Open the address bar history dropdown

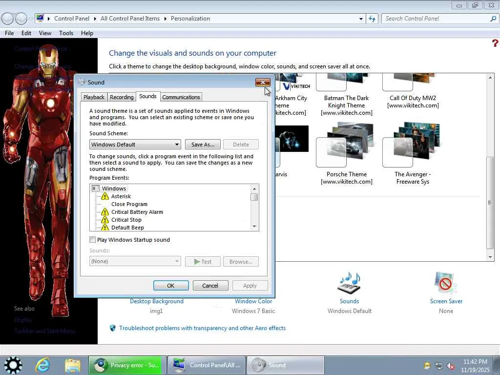tap(361, 19)
